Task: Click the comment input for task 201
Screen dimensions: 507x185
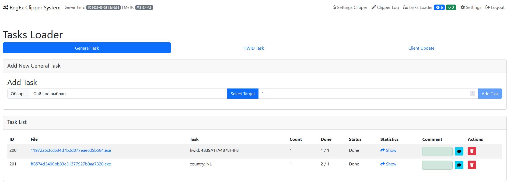Action: point(437,165)
